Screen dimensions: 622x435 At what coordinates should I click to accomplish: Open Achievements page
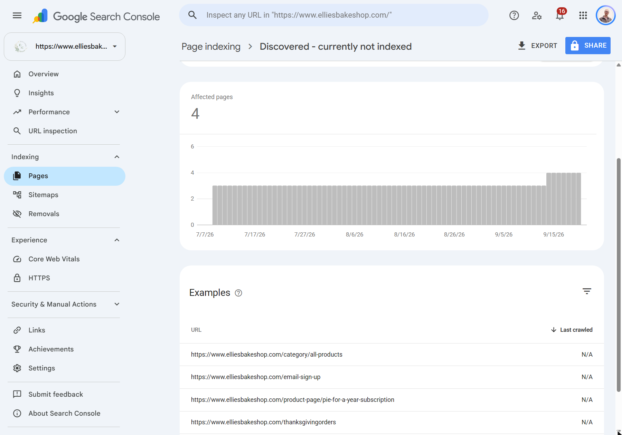pyautogui.click(x=65, y=349)
